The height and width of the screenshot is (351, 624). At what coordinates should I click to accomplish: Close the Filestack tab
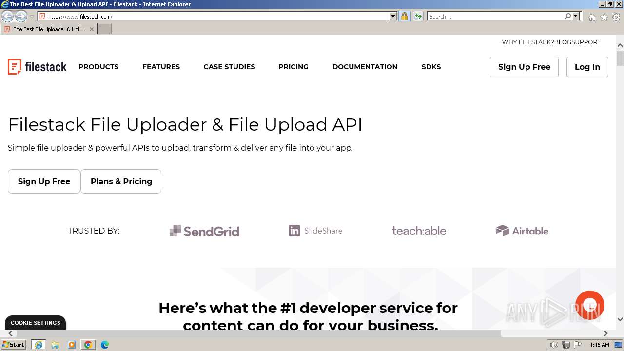tap(91, 29)
